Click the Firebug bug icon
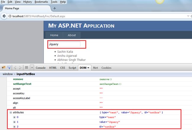This screenshot has height=130, width=192. point(4,68)
